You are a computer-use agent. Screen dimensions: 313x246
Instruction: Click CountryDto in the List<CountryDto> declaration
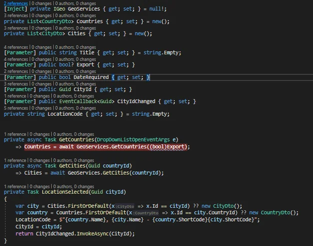(x=56, y=22)
